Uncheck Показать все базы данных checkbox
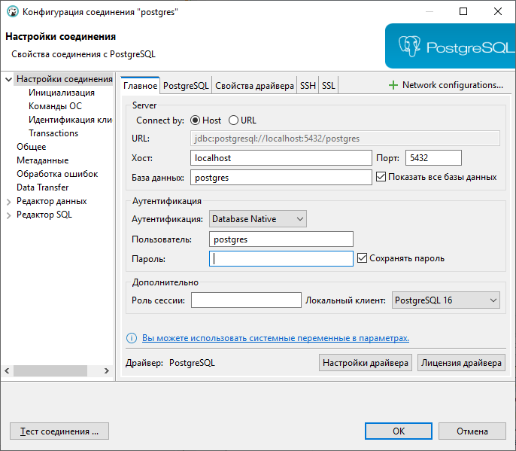The image size is (516, 451). click(381, 177)
